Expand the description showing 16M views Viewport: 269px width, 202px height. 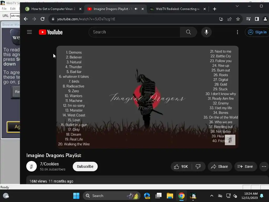[147, 180]
